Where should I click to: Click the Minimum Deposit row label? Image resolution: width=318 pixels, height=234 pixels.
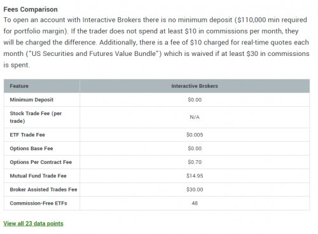click(x=32, y=100)
